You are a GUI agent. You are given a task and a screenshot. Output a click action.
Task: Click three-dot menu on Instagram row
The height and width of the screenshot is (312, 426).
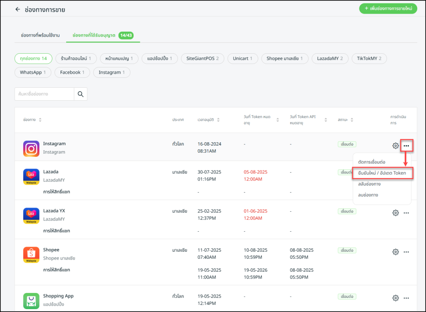(x=406, y=146)
